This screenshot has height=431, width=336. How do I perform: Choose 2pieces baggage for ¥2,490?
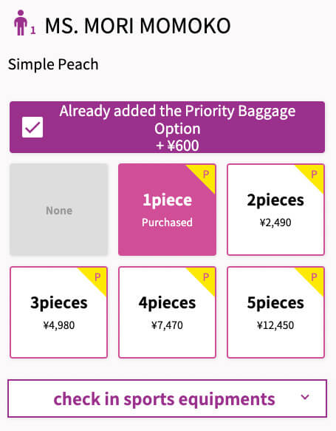coord(275,209)
